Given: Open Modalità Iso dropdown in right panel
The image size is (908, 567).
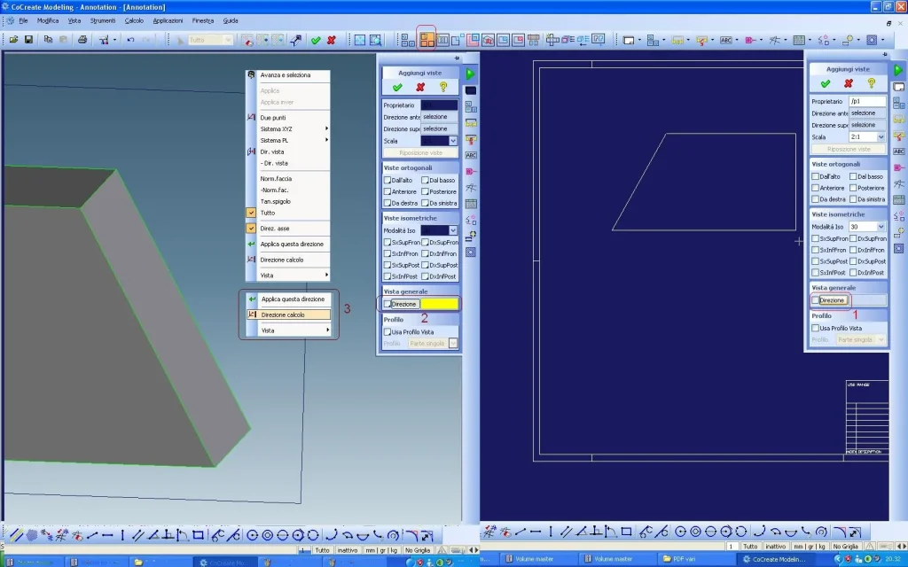Looking at the screenshot, I should 881,227.
